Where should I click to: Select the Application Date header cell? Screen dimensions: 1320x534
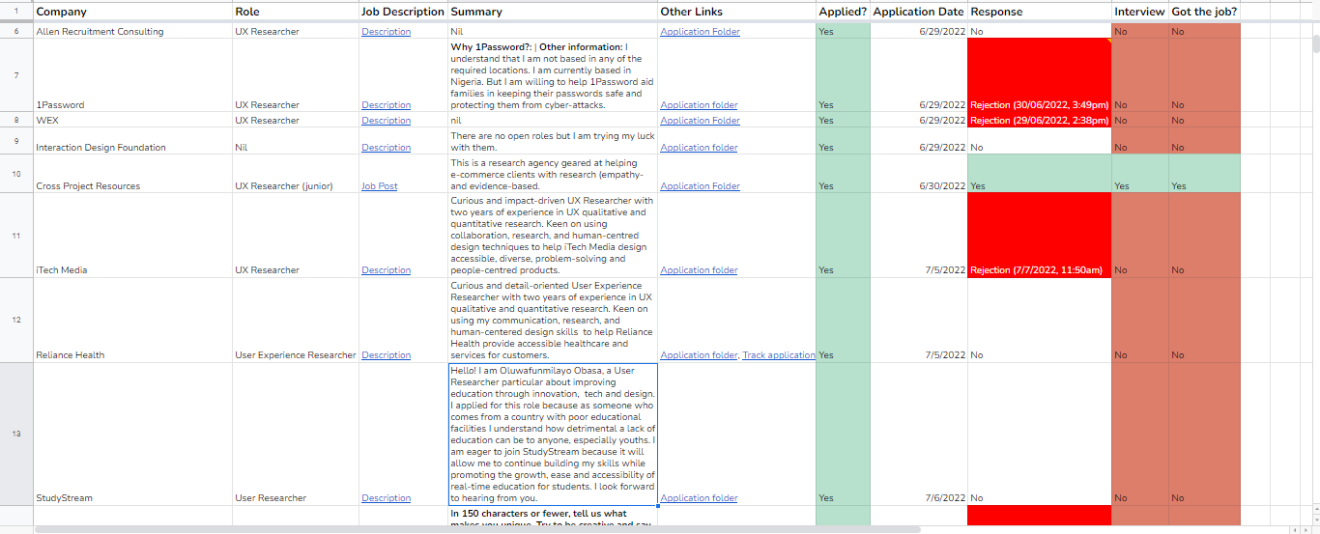[x=919, y=12]
